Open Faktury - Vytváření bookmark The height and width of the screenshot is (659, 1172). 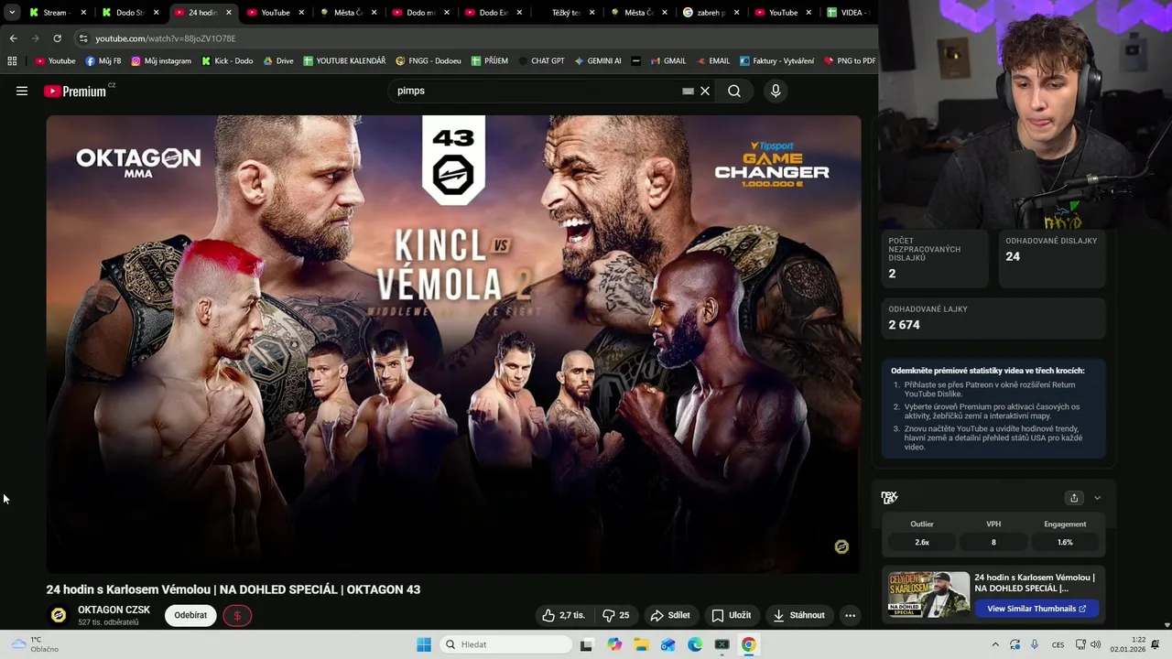point(776,61)
